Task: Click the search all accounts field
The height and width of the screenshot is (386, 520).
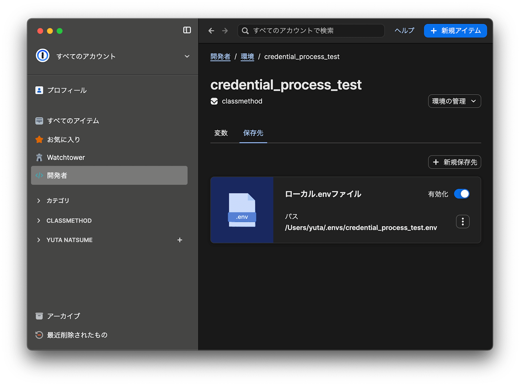Action: tap(311, 31)
